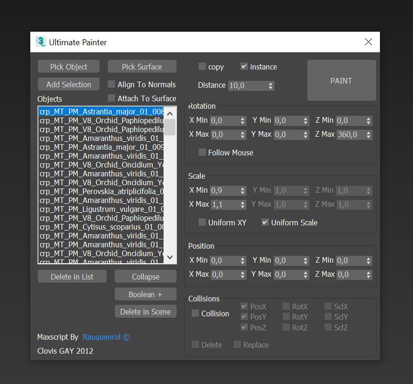The height and width of the screenshot is (384, 413).
Task: Toggle the RotX collision checkbox
Action: pyautogui.click(x=286, y=306)
